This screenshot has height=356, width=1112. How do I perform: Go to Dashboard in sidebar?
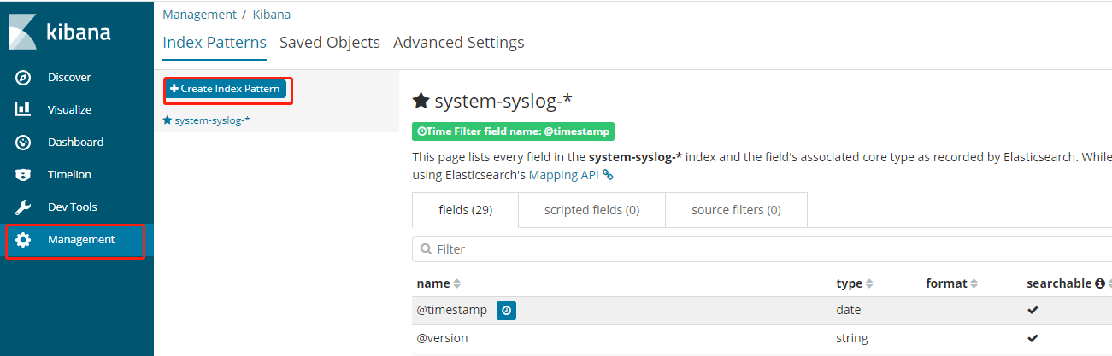click(x=75, y=143)
